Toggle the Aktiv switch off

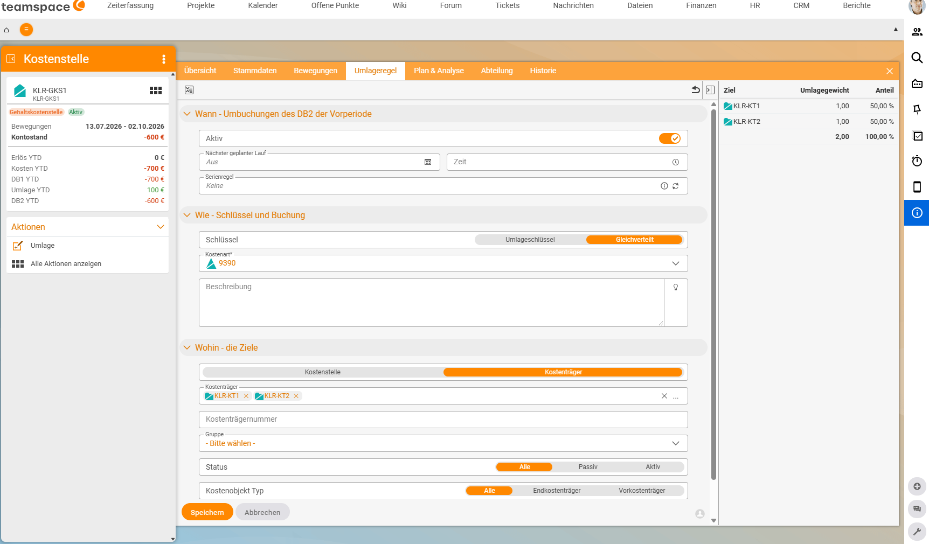[670, 138]
